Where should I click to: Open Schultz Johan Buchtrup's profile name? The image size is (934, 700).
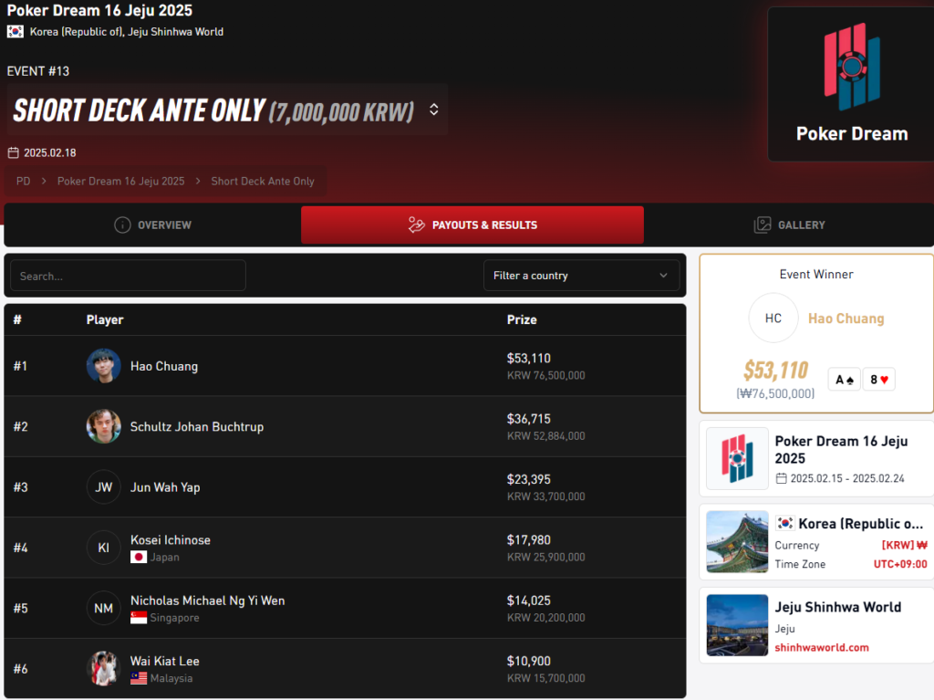(x=197, y=427)
